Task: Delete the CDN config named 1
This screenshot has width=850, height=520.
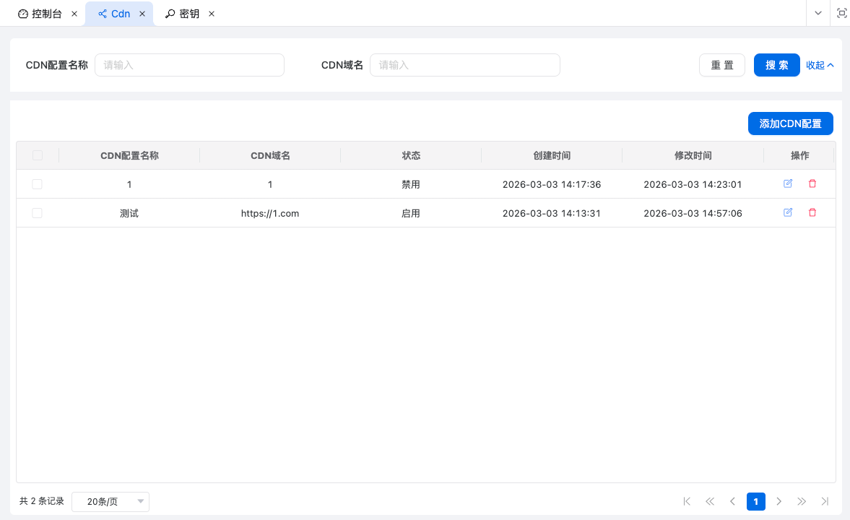Action: (812, 183)
